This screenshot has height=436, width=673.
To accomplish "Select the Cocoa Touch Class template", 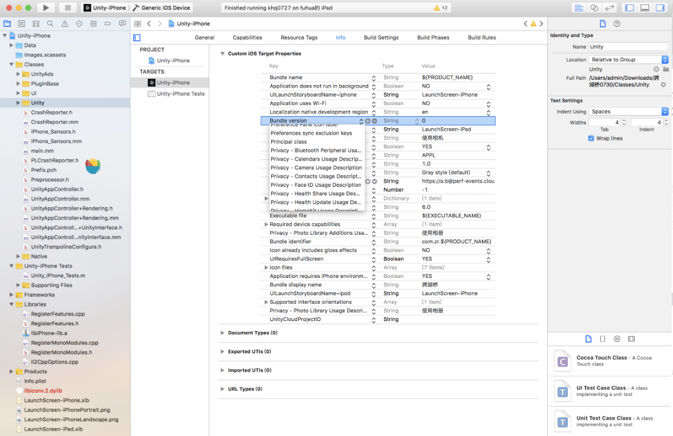I will (610, 361).
